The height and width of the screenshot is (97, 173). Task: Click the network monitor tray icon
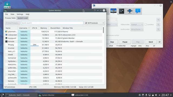point(149,95)
